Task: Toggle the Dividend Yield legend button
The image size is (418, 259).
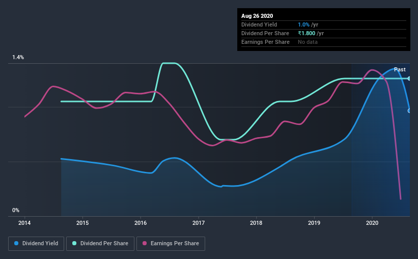Action: 36,244
